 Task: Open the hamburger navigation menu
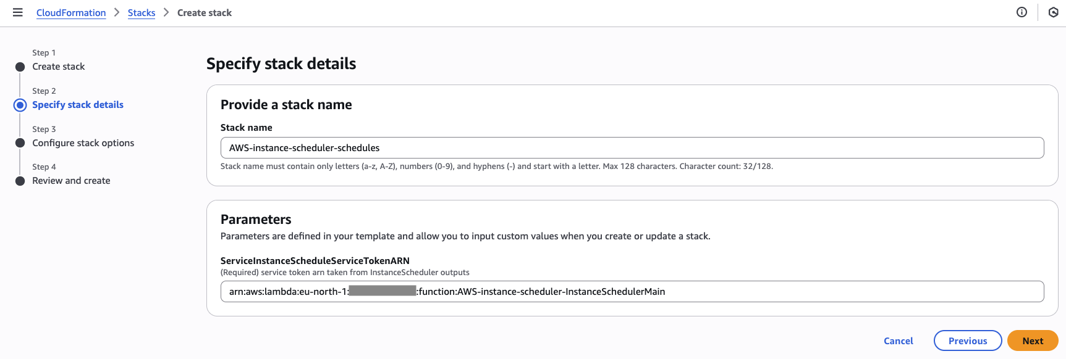18,12
